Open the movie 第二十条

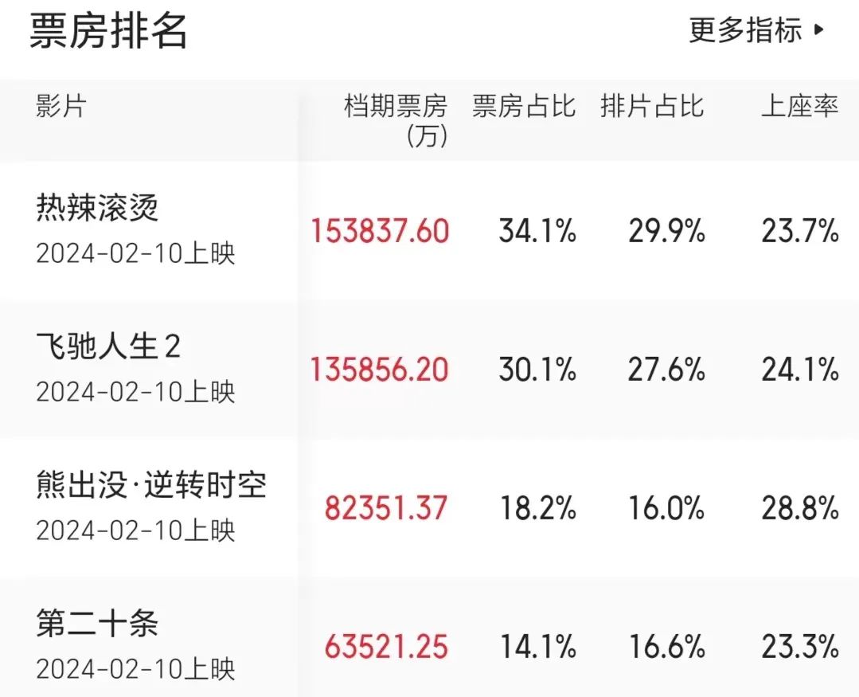97,624
